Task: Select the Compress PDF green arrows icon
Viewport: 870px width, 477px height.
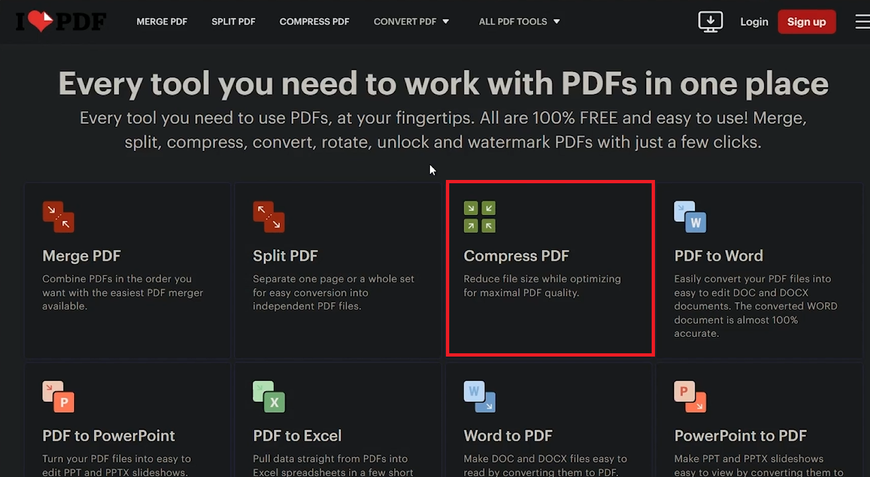Action: point(479,217)
